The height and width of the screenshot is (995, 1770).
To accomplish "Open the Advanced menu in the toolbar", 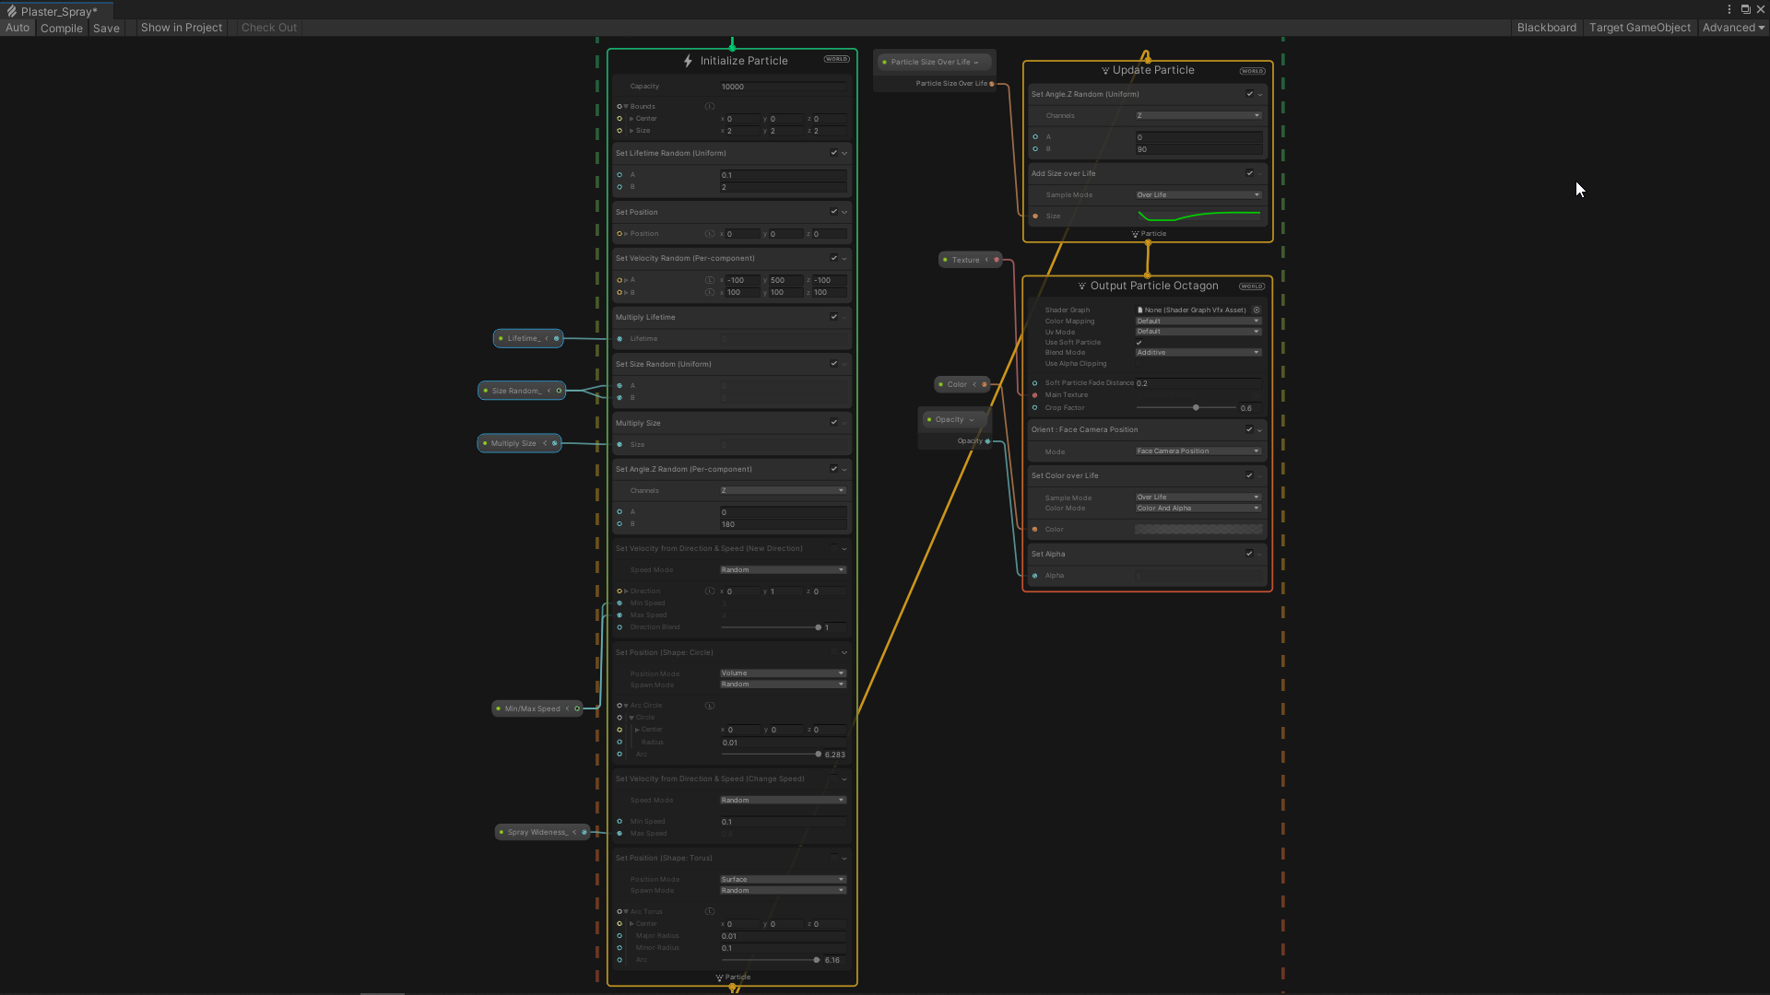I will coord(1731,28).
